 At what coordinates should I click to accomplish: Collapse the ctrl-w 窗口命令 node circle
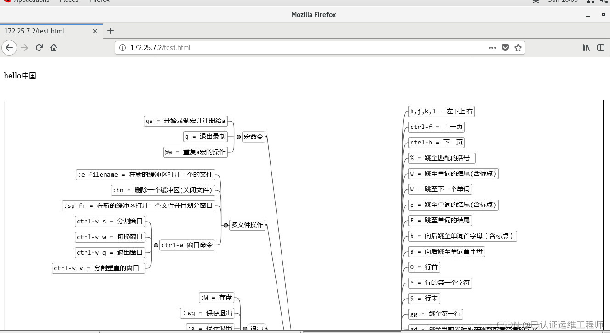coord(156,245)
